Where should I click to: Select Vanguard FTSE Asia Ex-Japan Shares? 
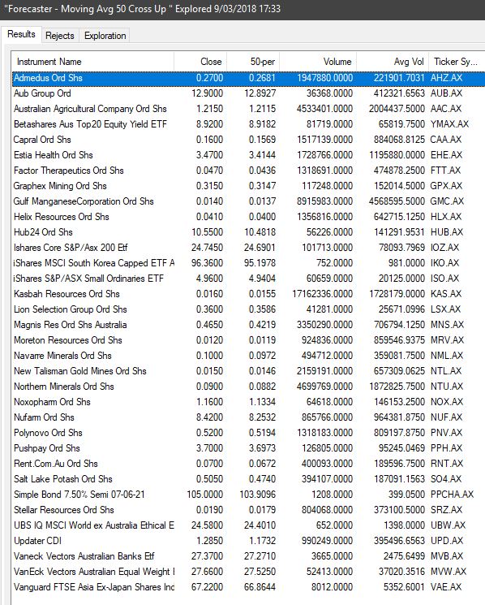click(248, 587)
